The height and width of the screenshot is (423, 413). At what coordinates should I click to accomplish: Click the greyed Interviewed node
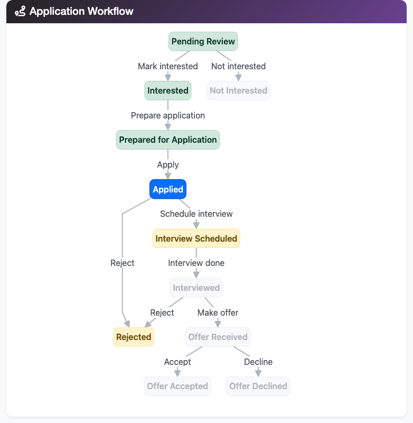point(196,288)
